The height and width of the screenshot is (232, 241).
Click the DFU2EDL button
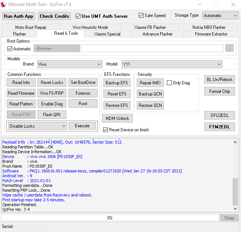(219, 115)
